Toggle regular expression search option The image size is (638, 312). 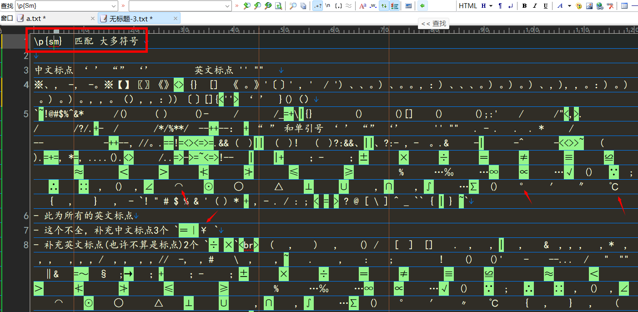(318, 6)
